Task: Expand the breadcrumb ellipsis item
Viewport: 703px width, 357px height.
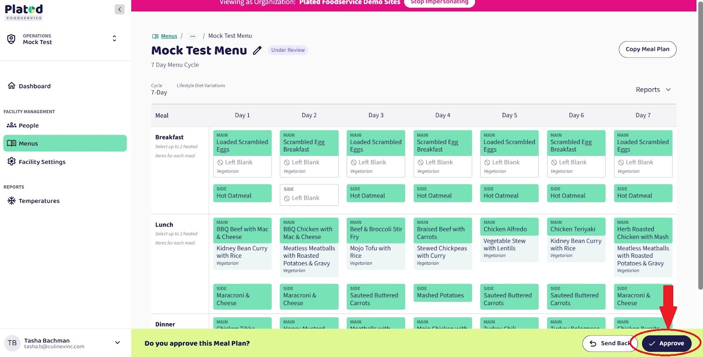Action: 192,36
